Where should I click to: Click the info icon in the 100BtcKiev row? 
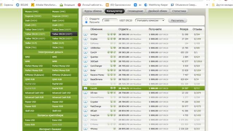point(86,48)
